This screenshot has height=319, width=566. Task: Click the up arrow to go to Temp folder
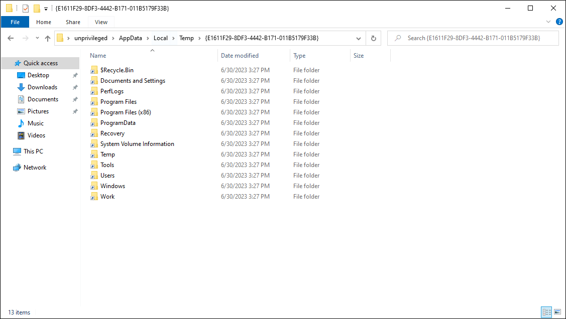48,38
